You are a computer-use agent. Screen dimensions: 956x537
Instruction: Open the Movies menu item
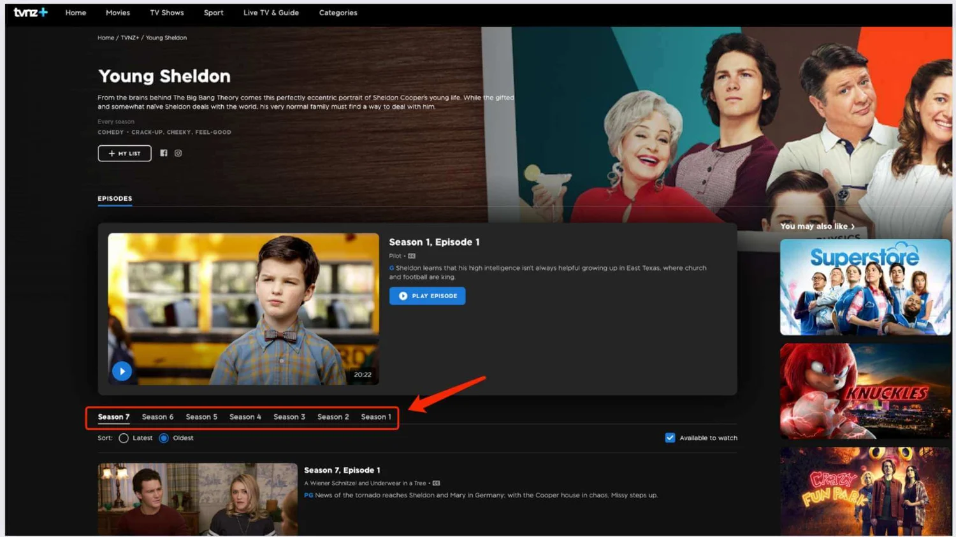pos(118,13)
